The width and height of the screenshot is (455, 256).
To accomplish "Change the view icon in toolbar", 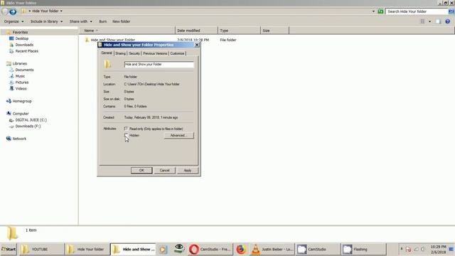I will (422, 21).
